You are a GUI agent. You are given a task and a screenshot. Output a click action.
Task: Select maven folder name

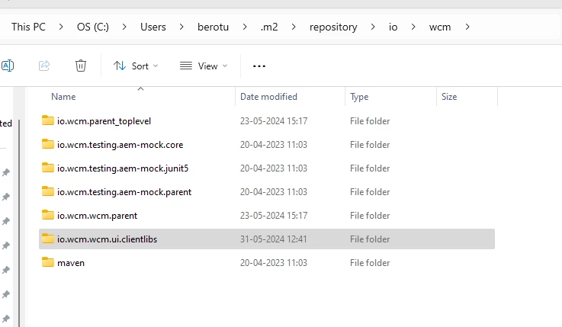[x=71, y=263]
